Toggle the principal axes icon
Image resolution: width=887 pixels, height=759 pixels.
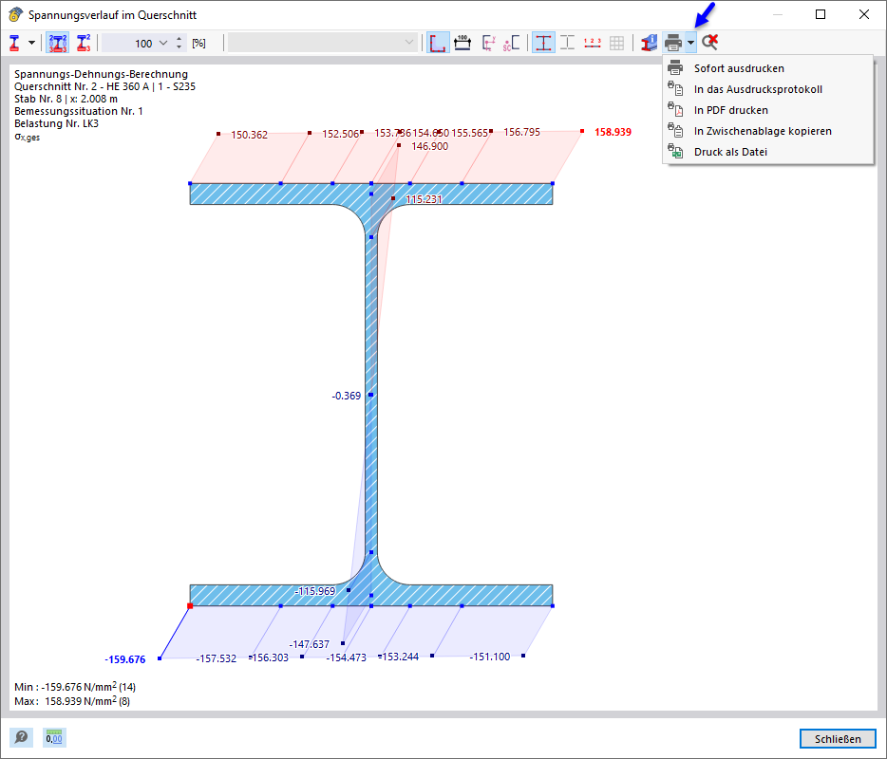[x=489, y=43]
